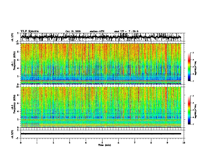Image resolution: width=207 pixels, height=160 pixels.
Task: Click the ch.2 "Frequency (kHz)" axis label
Action: 14,104
